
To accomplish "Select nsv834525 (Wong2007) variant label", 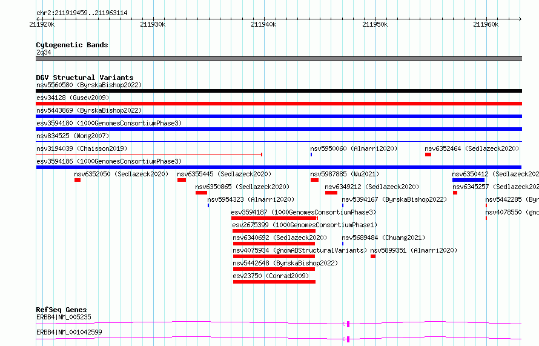I will click(73, 136).
